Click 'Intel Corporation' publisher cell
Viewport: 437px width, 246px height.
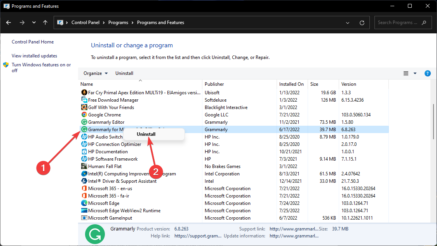tap(222, 174)
